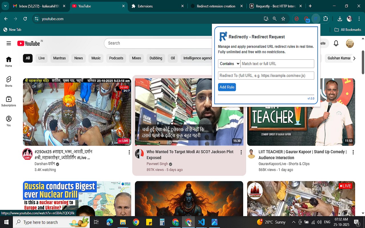
Task: Click the Add Rule button
Action: pyautogui.click(x=227, y=87)
